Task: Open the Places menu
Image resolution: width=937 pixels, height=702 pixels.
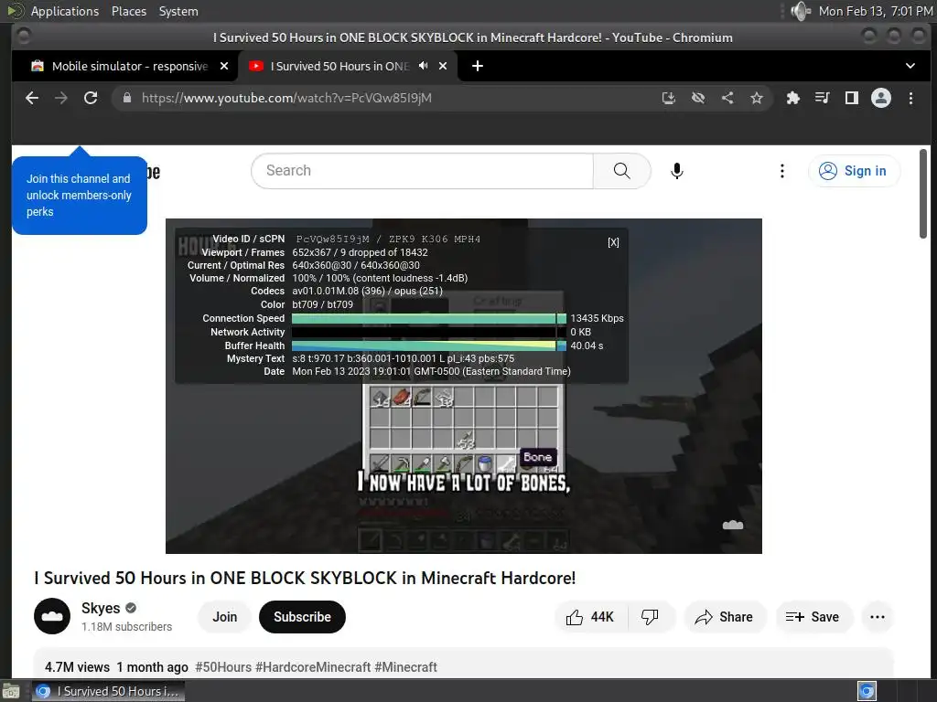Action: (129, 11)
